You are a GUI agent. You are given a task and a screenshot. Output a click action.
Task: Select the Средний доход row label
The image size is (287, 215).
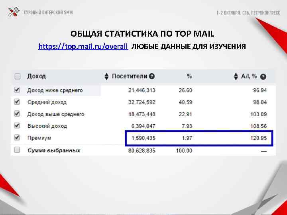47,102
